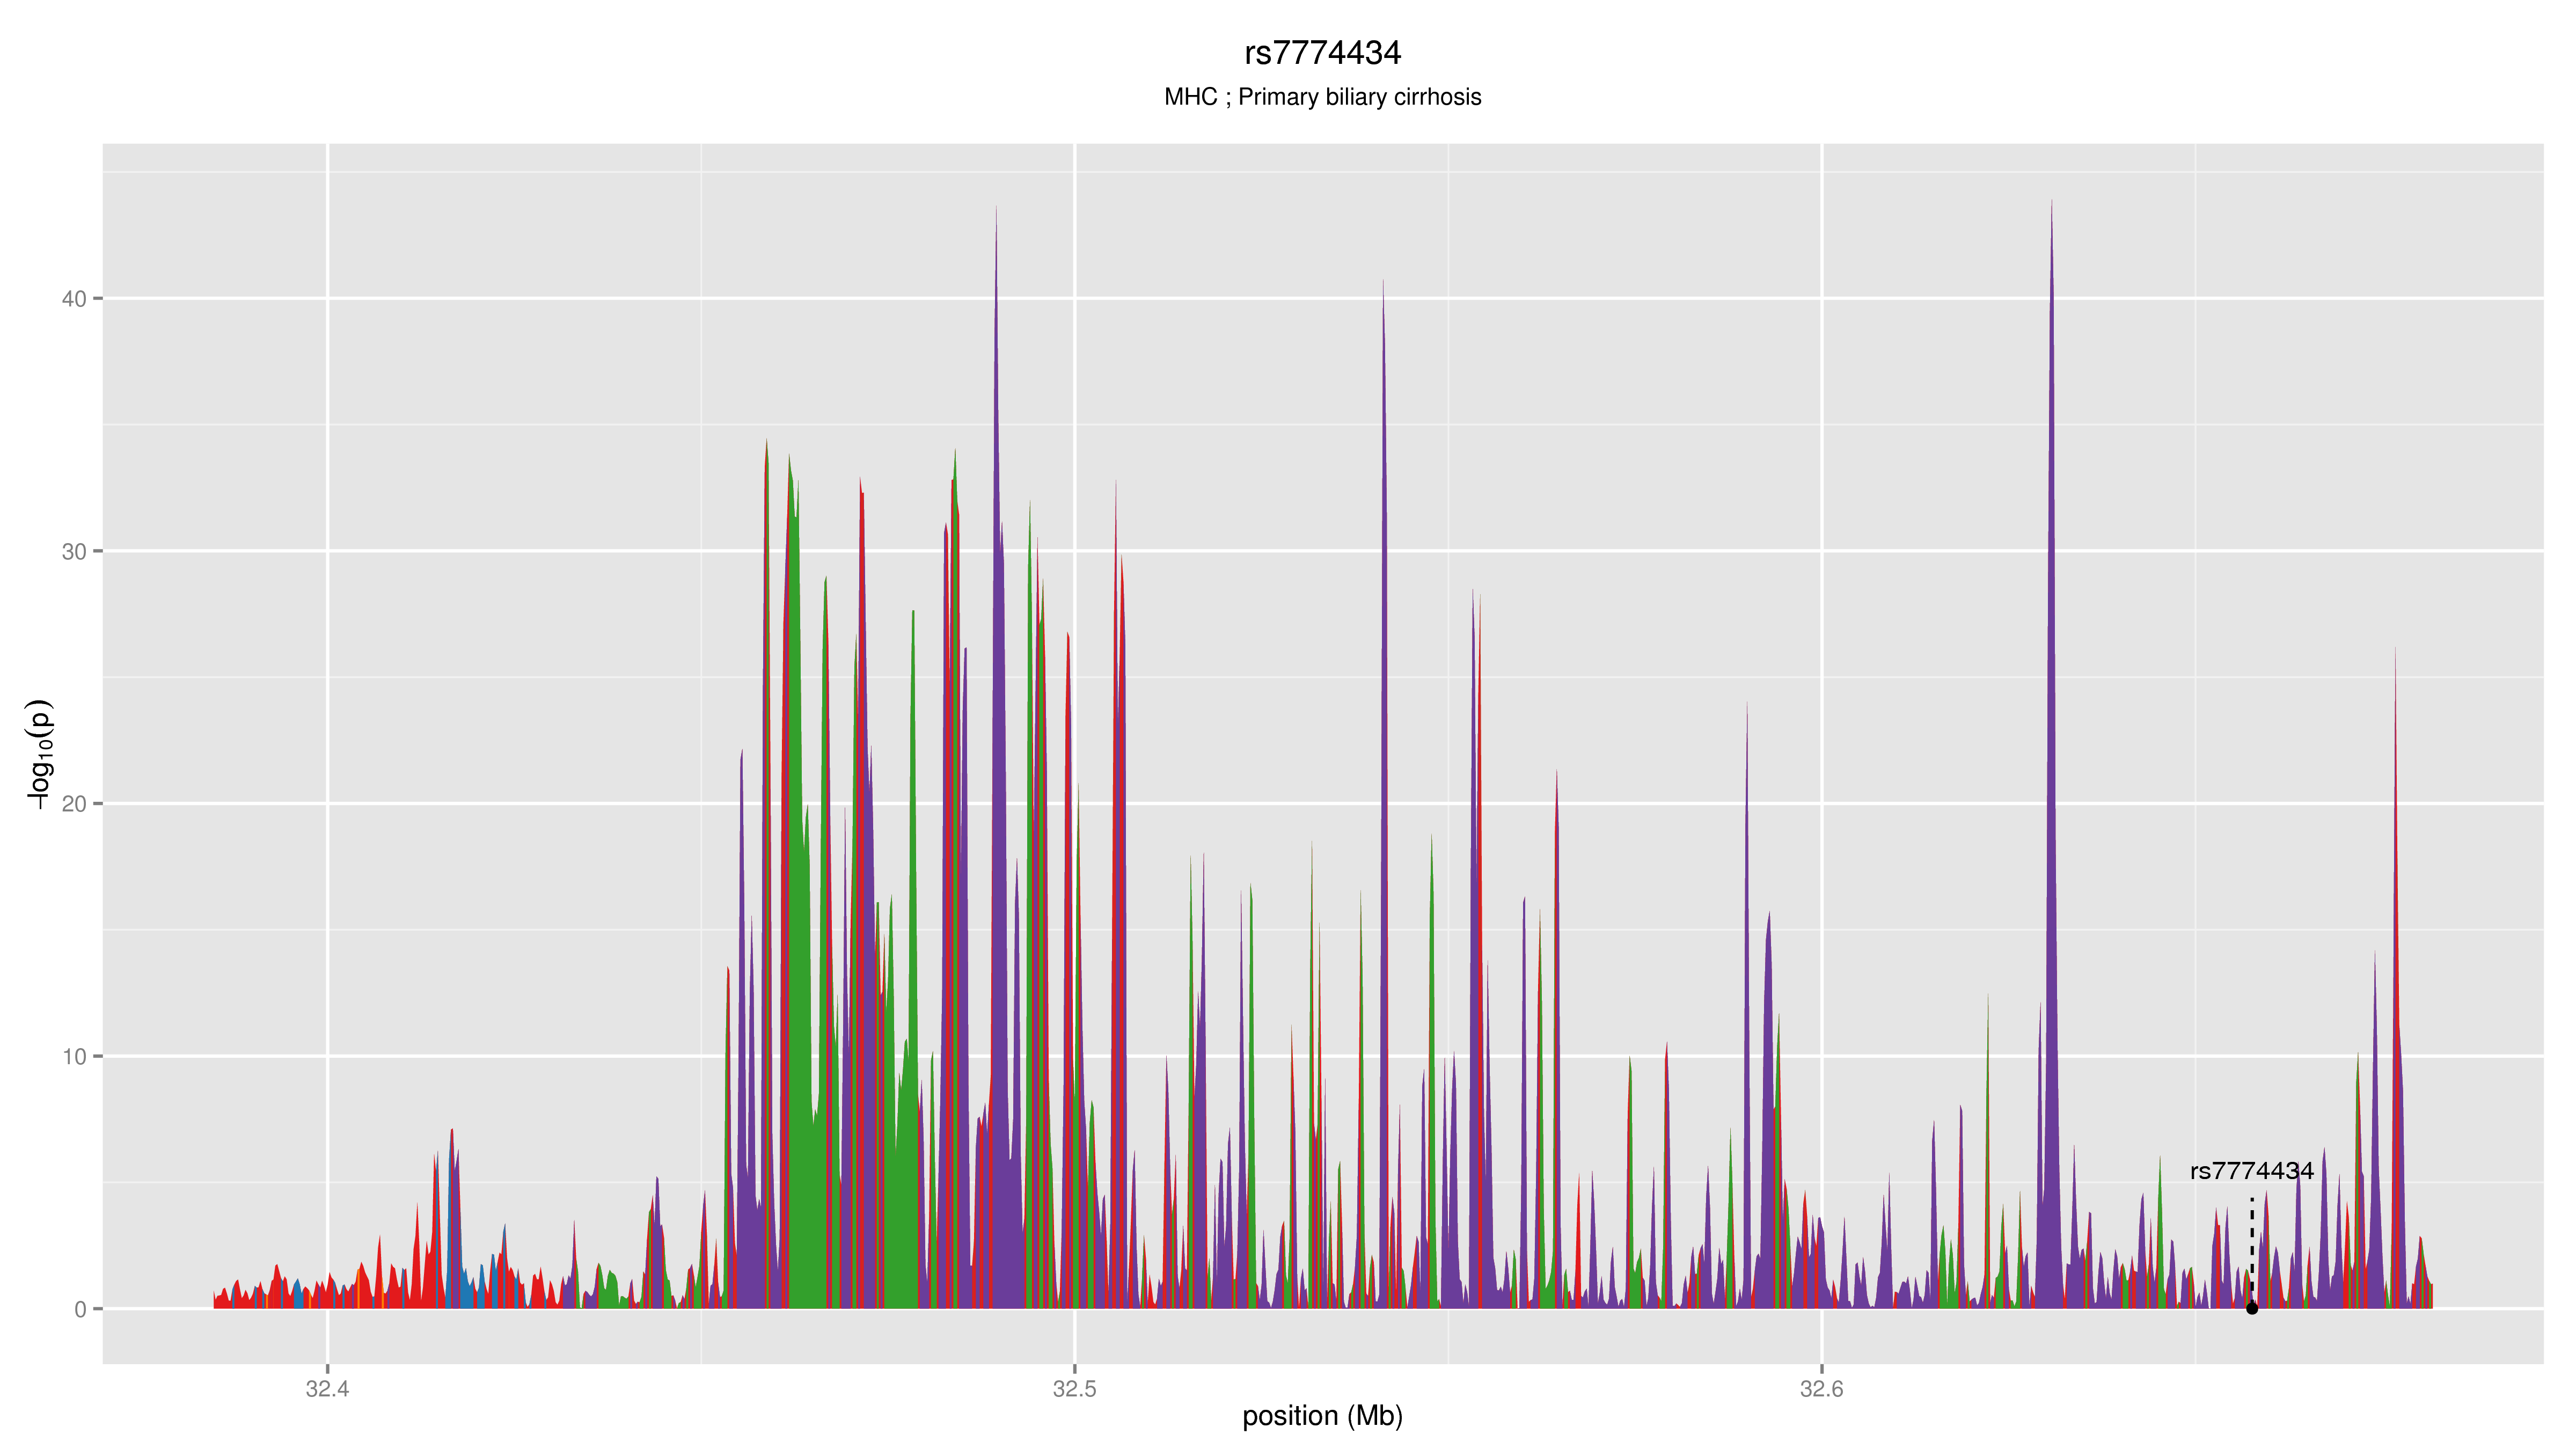The height and width of the screenshot is (1449, 2576).
Task: Click y-axis tick label 40
Action: pos(74,299)
